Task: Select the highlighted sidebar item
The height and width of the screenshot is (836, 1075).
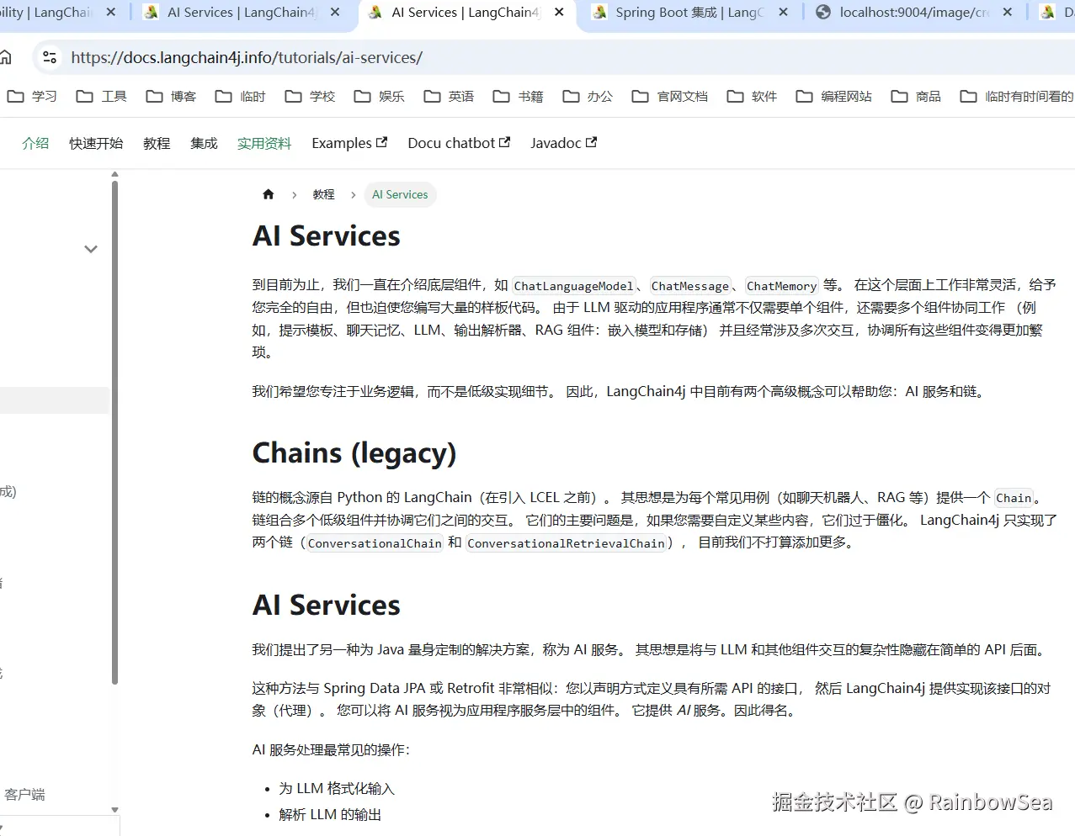Action: tap(54, 400)
